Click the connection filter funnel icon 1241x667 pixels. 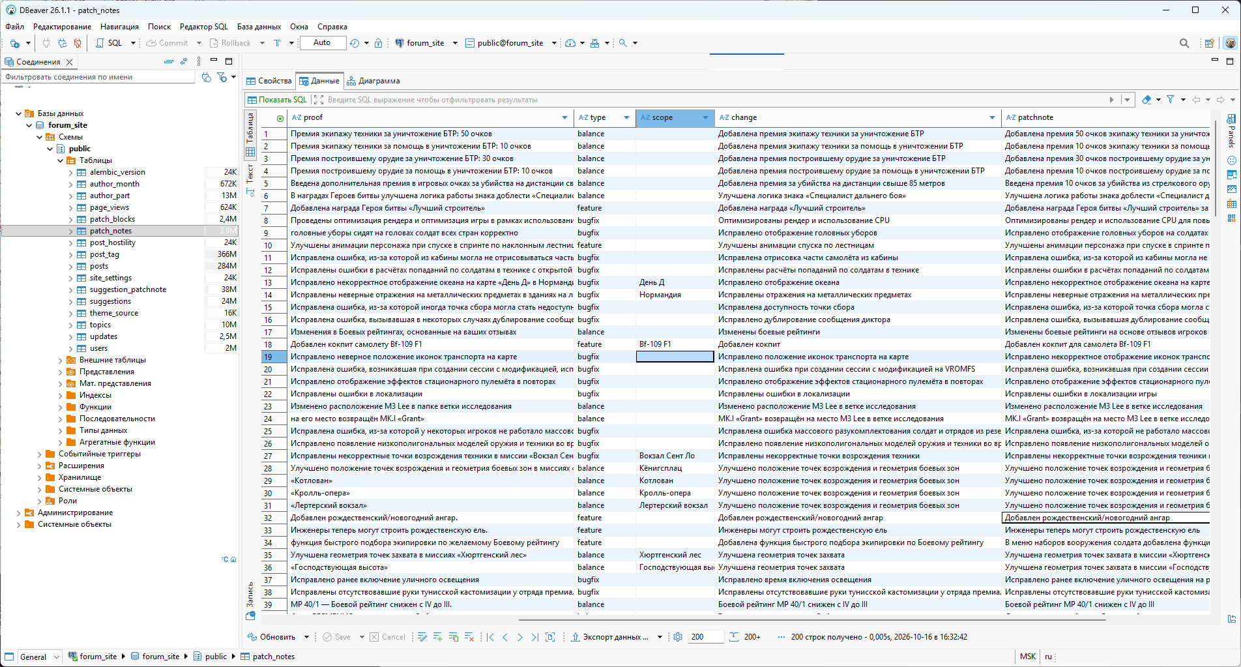[222, 77]
